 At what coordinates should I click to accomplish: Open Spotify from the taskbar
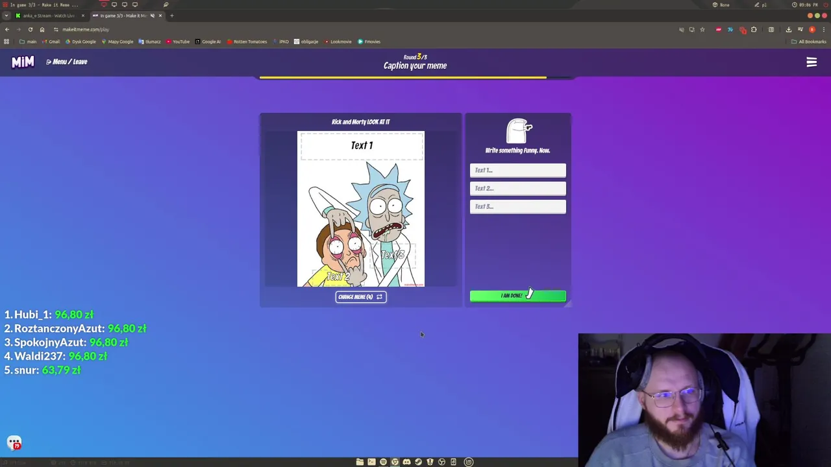click(383, 462)
